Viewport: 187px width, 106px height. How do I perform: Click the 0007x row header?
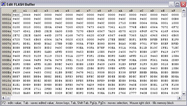pyautogui.click(x=6, y=44)
